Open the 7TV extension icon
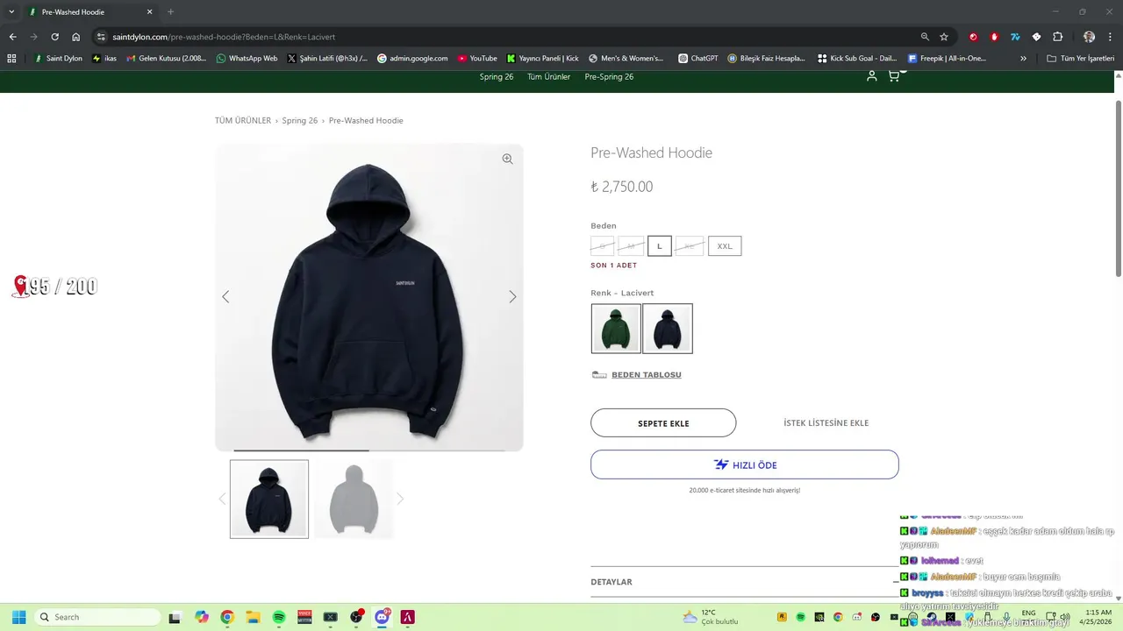Screen dimensions: 1123x631 pyautogui.click(x=1015, y=37)
